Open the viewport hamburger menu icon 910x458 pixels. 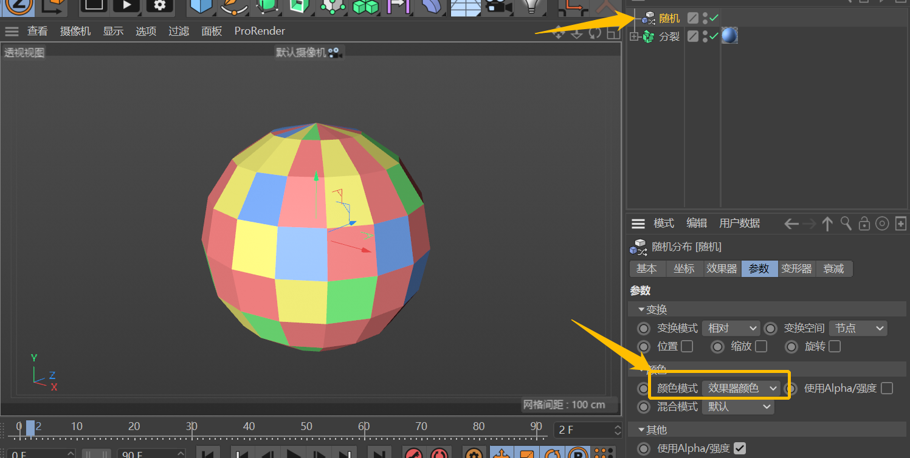pyautogui.click(x=12, y=32)
